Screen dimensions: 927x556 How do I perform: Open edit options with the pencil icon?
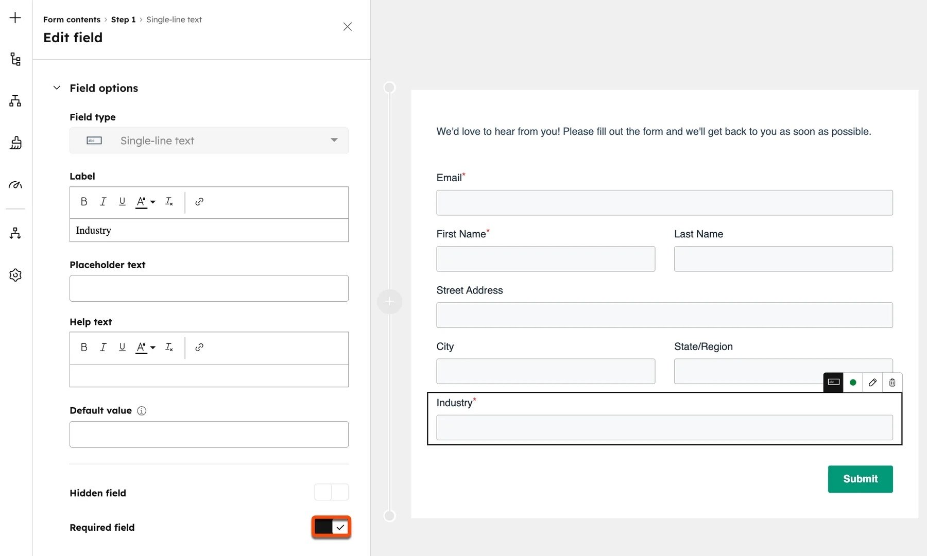click(872, 383)
